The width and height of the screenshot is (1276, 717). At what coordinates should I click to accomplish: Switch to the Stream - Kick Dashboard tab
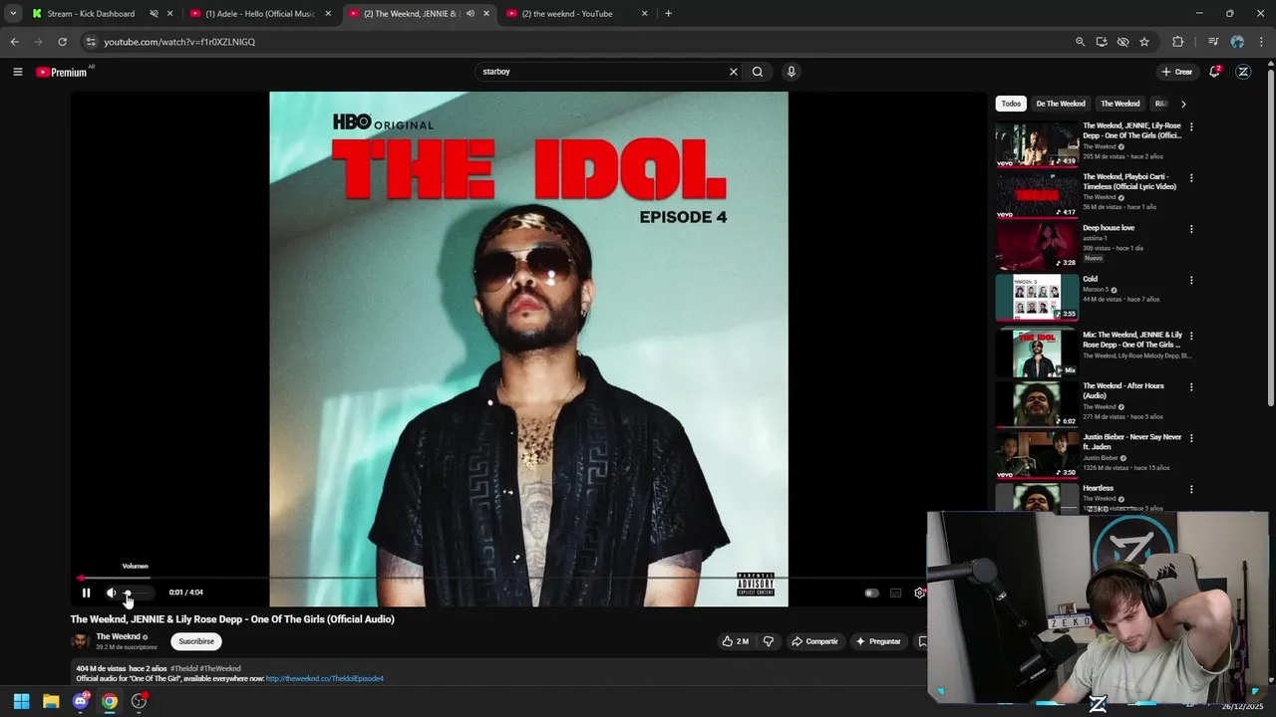click(90, 14)
